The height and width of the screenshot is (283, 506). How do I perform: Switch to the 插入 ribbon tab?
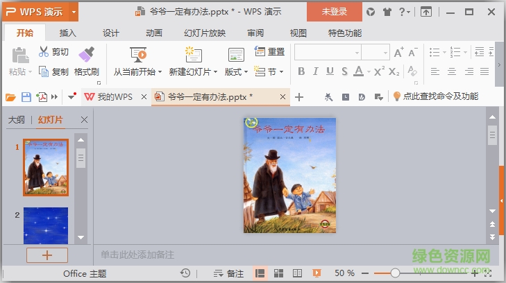67,33
